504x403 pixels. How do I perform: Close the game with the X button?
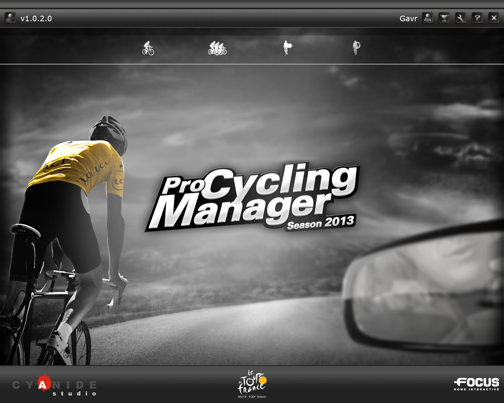(x=494, y=18)
